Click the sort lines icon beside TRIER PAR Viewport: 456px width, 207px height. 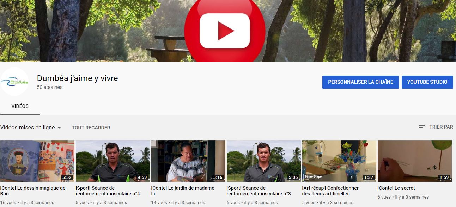click(x=422, y=127)
